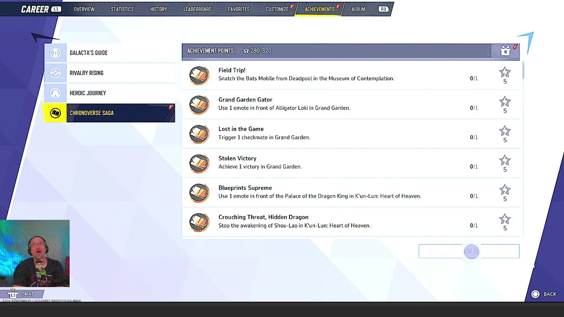Click the Stolen Victory 0/1 progress
Viewport: 564px width, 317px height.
coord(474,166)
